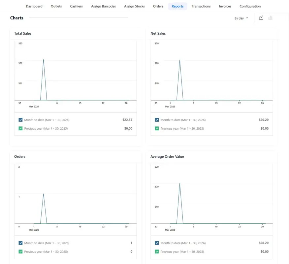
Task: Open the Invoices tab
Action: click(225, 6)
